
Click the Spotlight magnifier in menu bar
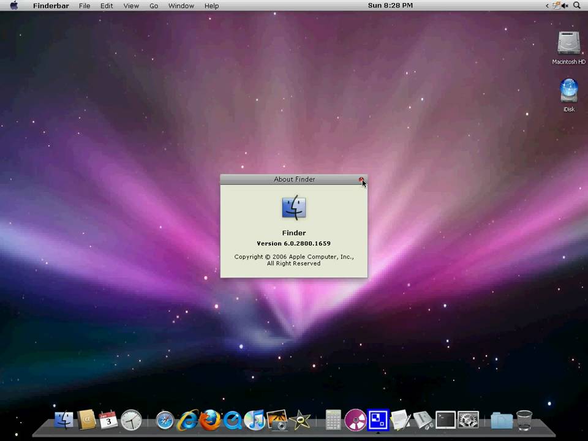[x=577, y=6]
